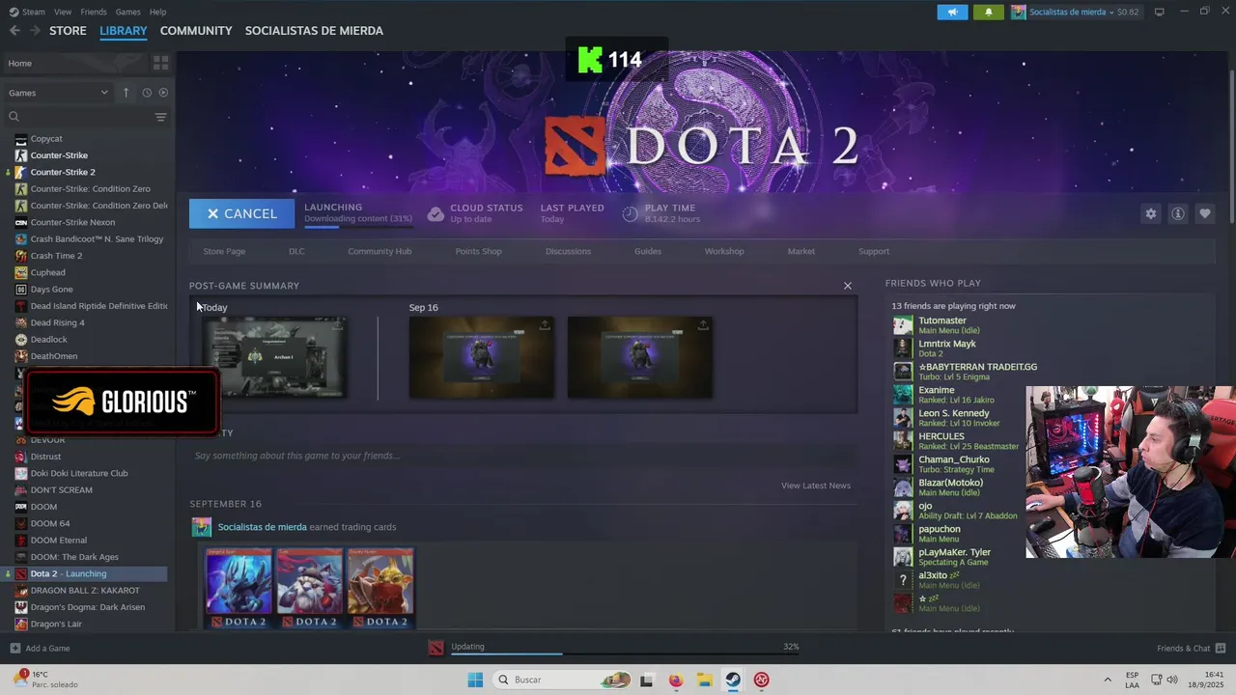The width and height of the screenshot is (1236, 695).
Task: Open the DLC link
Action: (296, 251)
